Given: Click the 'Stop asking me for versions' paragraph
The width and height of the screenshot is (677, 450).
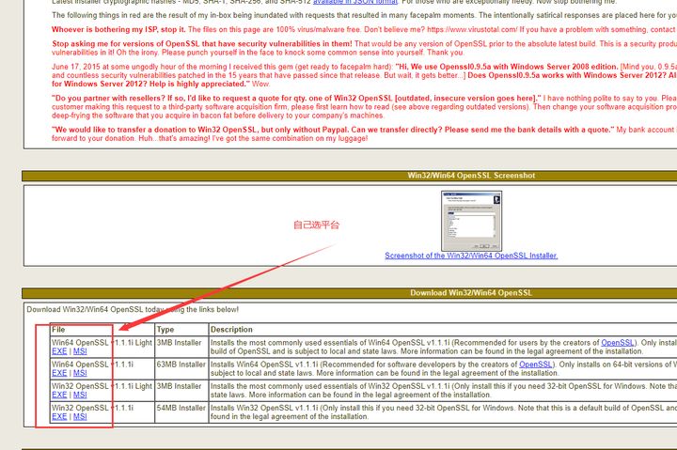Looking at the screenshot, I should point(363,48).
